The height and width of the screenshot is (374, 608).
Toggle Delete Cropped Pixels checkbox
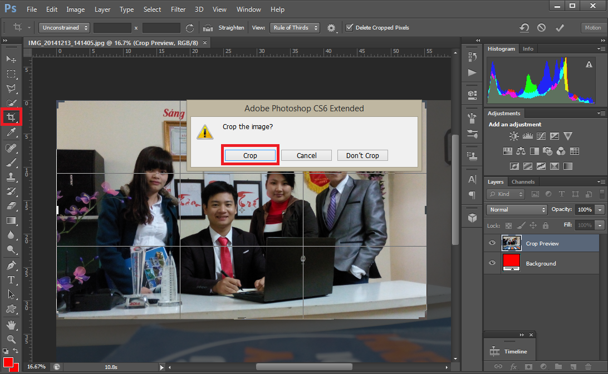pos(350,27)
